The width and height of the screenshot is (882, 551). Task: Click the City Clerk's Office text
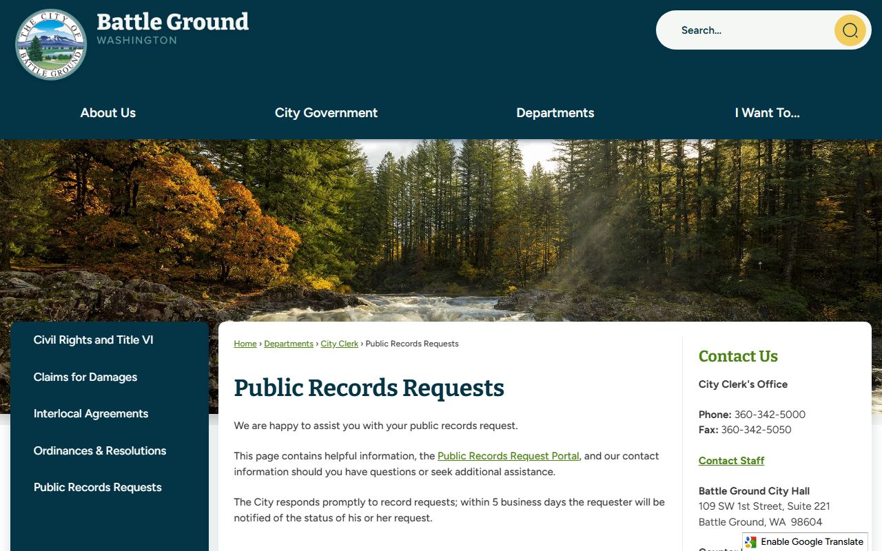(x=743, y=384)
